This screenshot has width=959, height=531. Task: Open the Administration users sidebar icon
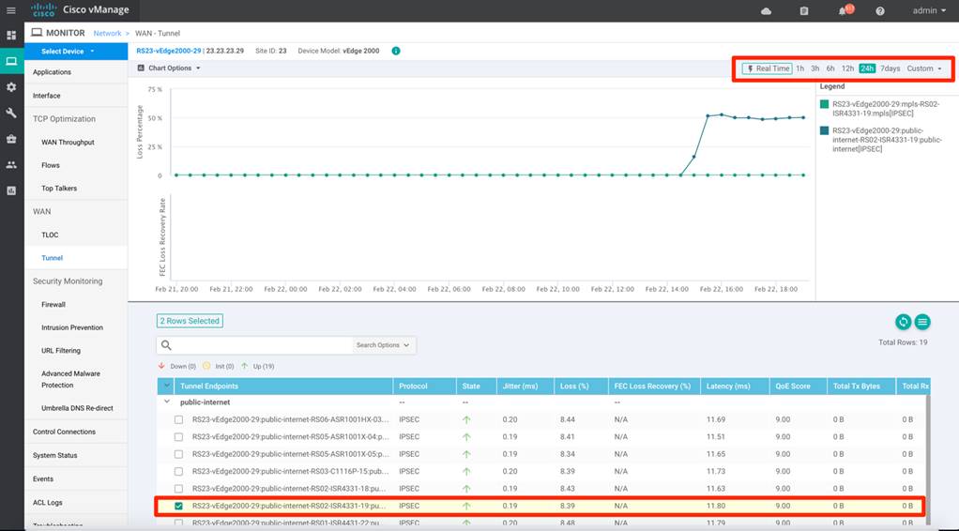11,164
